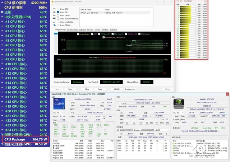The image size is (230, 162).
Task: Enable the Stress system memory checkbox
Action: click(x=58, y=19)
